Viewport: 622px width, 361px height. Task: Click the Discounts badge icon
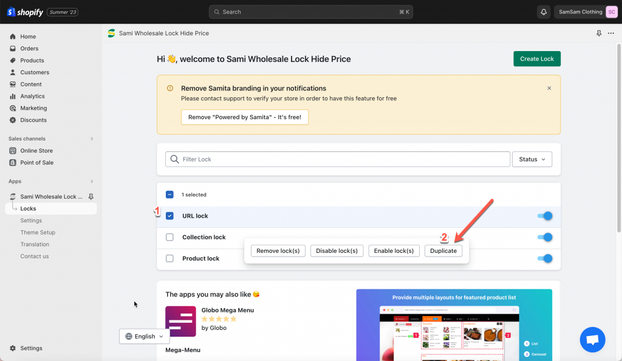click(13, 120)
